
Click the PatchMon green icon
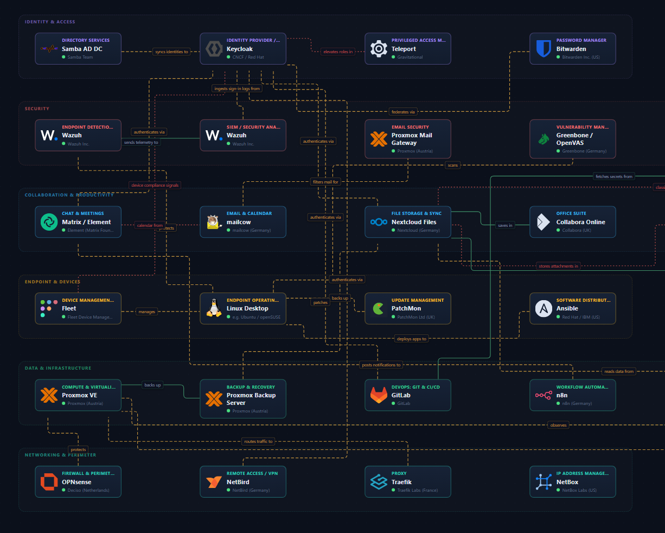[x=379, y=308]
